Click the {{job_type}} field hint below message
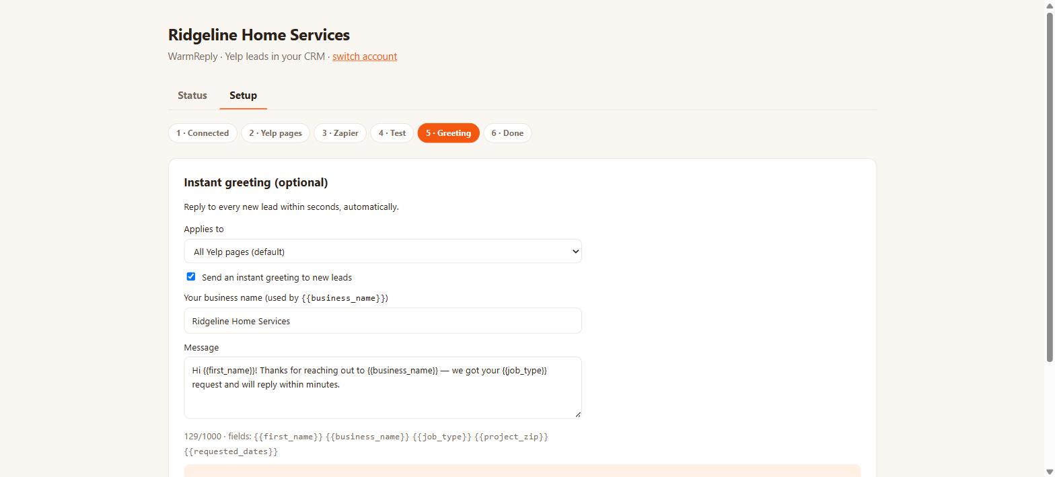Viewport: 1055px width, 477px height. [x=442, y=437]
